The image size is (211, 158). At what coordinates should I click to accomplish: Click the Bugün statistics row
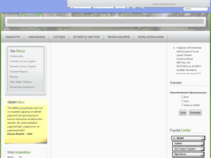coord(15,157)
